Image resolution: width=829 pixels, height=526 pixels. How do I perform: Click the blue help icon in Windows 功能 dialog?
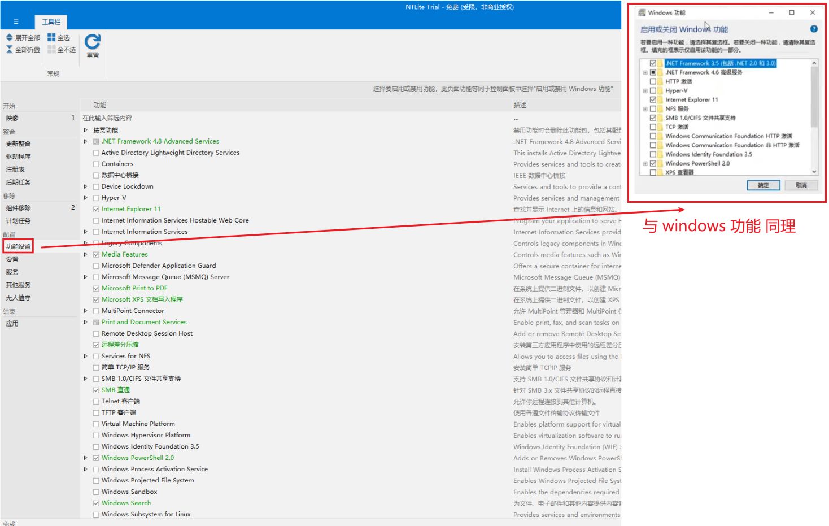click(814, 29)
